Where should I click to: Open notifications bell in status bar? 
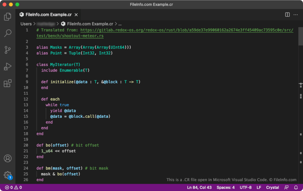click(296, 187)
